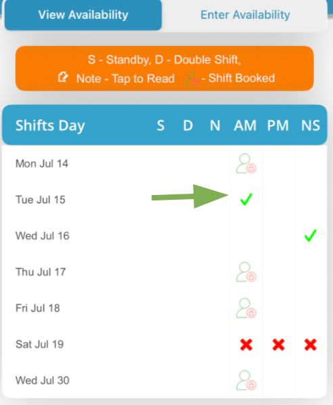This screenshot has height=405, width=333.
Task: Tap the shift booked icon for Wed Jul 30
Action: [x=246, y=381]
